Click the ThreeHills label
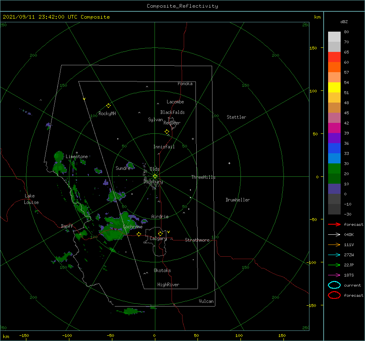 coord(203,177)
